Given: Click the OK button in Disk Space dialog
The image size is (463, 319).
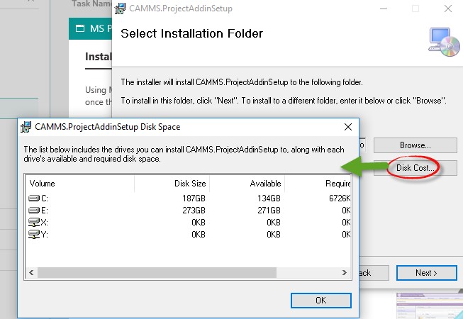Looking at the screenshot, I should tap(321, 301).
